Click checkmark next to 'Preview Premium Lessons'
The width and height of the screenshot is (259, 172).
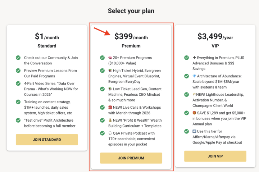[18, 71]
